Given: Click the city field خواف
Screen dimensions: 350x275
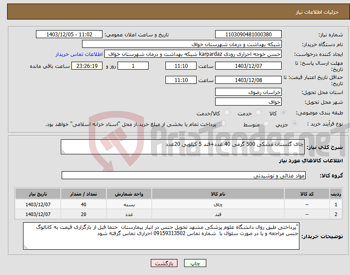Looking at the screenshot, I should tap(248, 102).
